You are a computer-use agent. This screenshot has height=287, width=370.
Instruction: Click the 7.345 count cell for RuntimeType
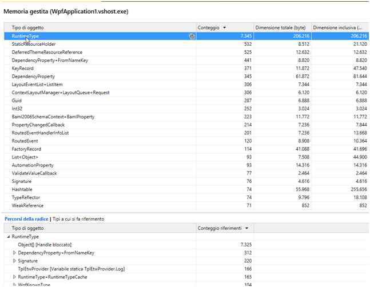[246, 36]
